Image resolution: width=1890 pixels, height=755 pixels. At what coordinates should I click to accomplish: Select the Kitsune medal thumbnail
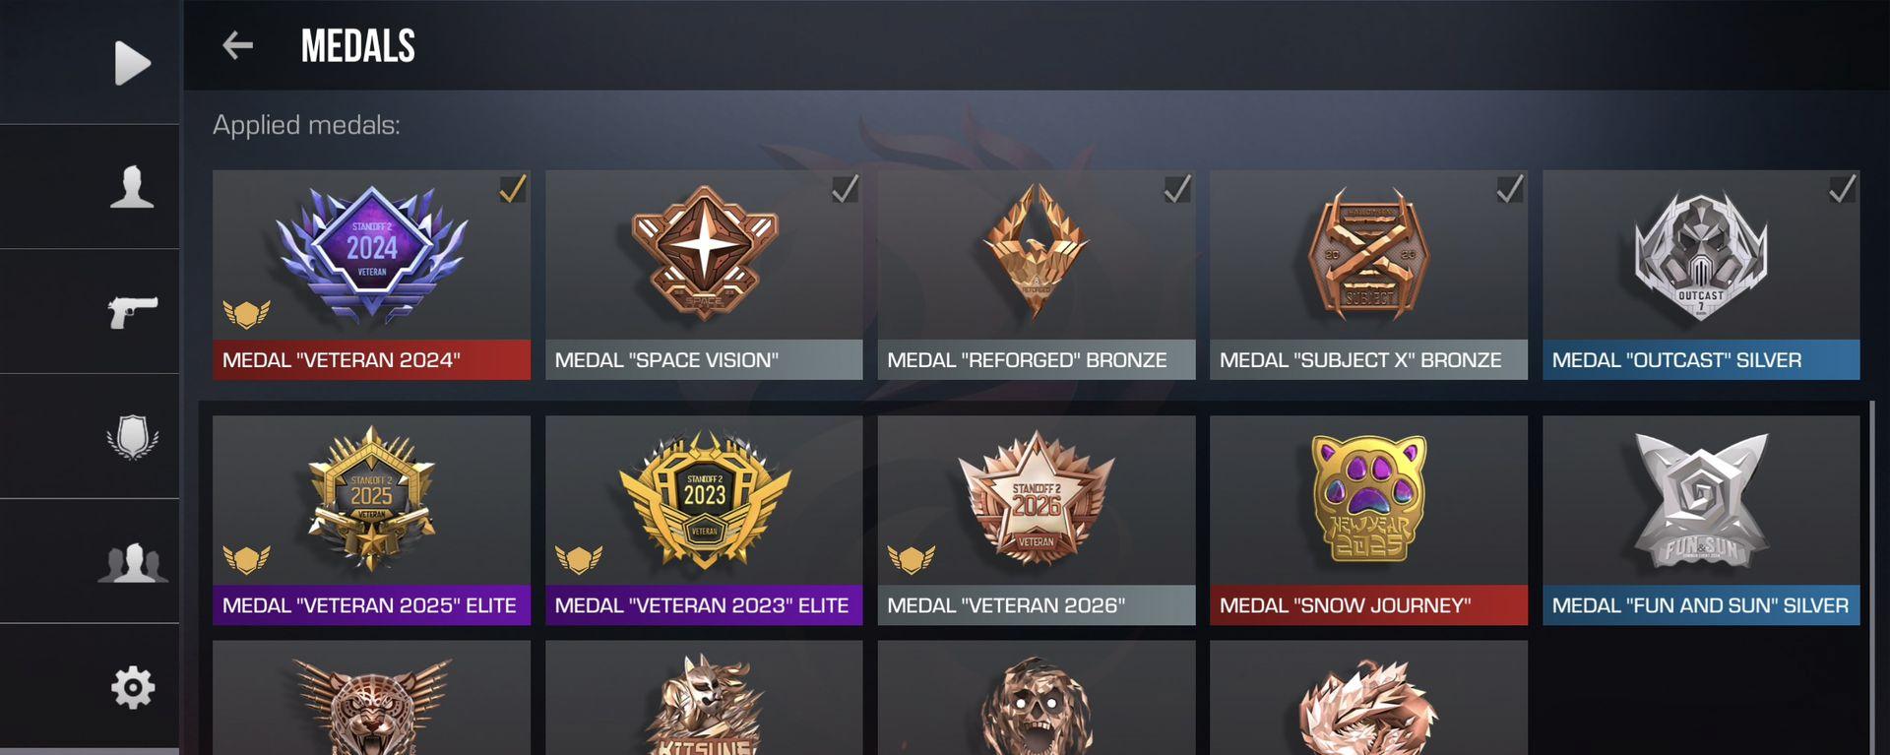(704, 698)
